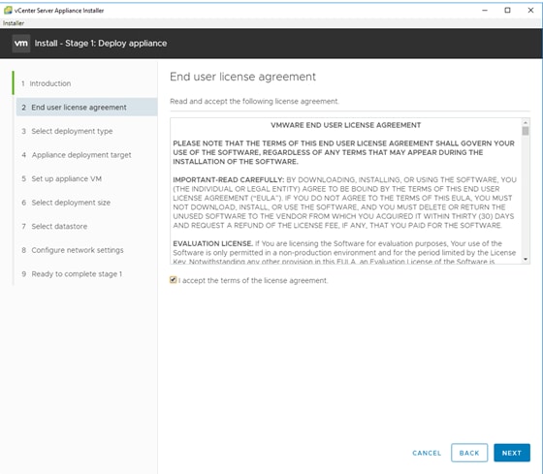Click the license text scroll down arrow

(526, 259)
